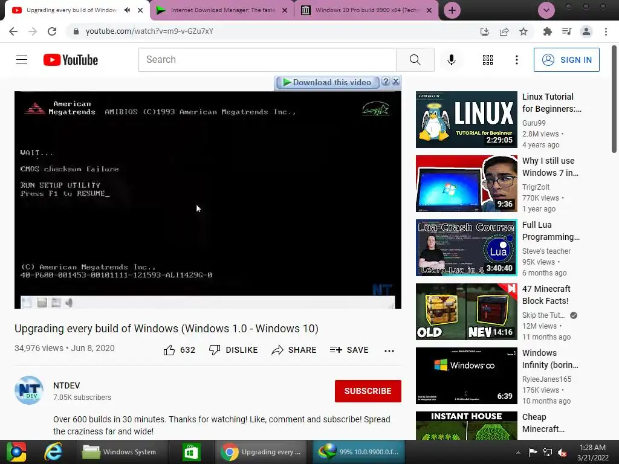Click the network tray icon

[548, 453]
